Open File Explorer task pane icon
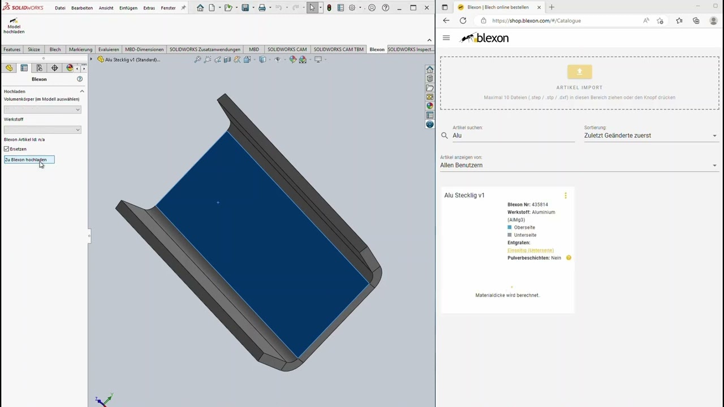The height and width of the screenshot is (407, 724). pos(430,88)
